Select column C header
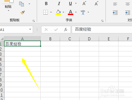The width and height of the screenshot is (132, 100). (x=70, y=39)
